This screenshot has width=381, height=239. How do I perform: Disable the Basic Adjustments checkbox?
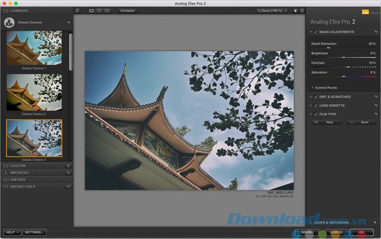pos(316,32)
